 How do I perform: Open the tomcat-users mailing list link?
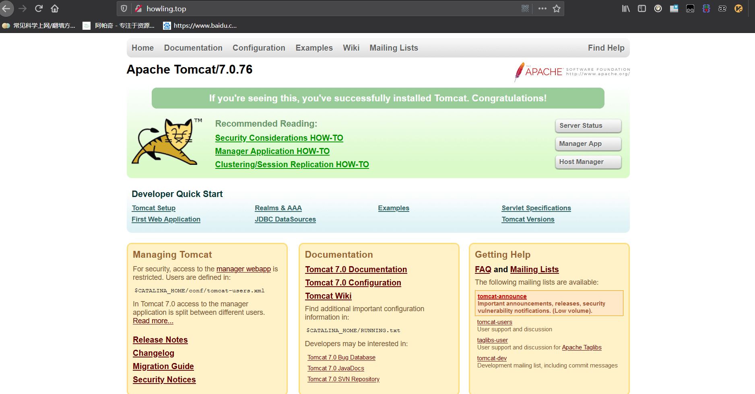pyautogui.click(x=495, y=322)
